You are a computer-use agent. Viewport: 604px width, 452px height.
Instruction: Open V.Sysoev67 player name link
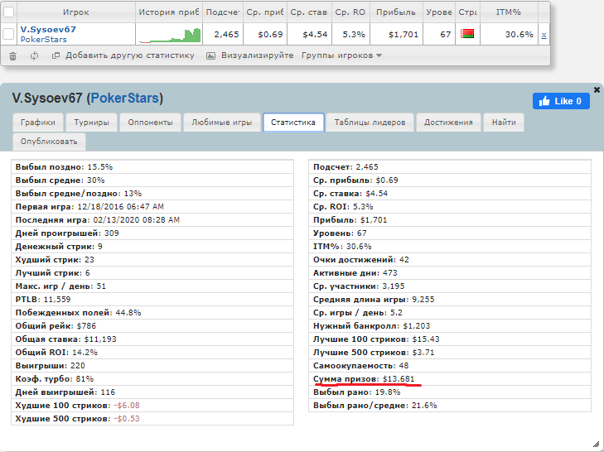[48, 29]
